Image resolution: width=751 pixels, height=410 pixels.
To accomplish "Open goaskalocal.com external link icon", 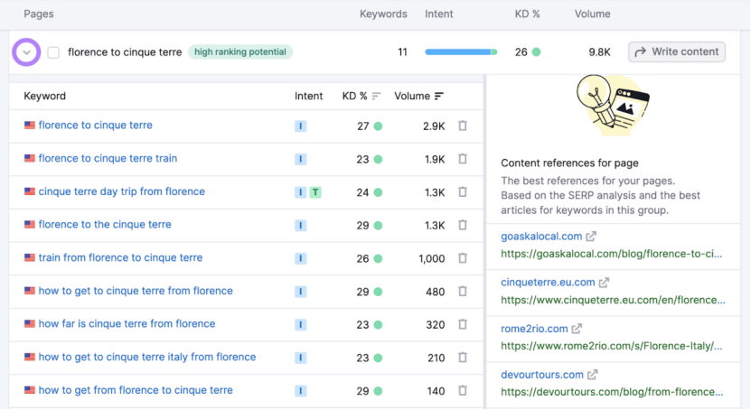I will 591,237.
